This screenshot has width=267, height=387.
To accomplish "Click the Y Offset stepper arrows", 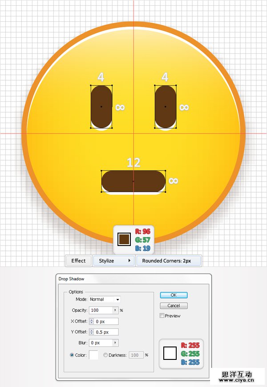I will coord(92,332).
